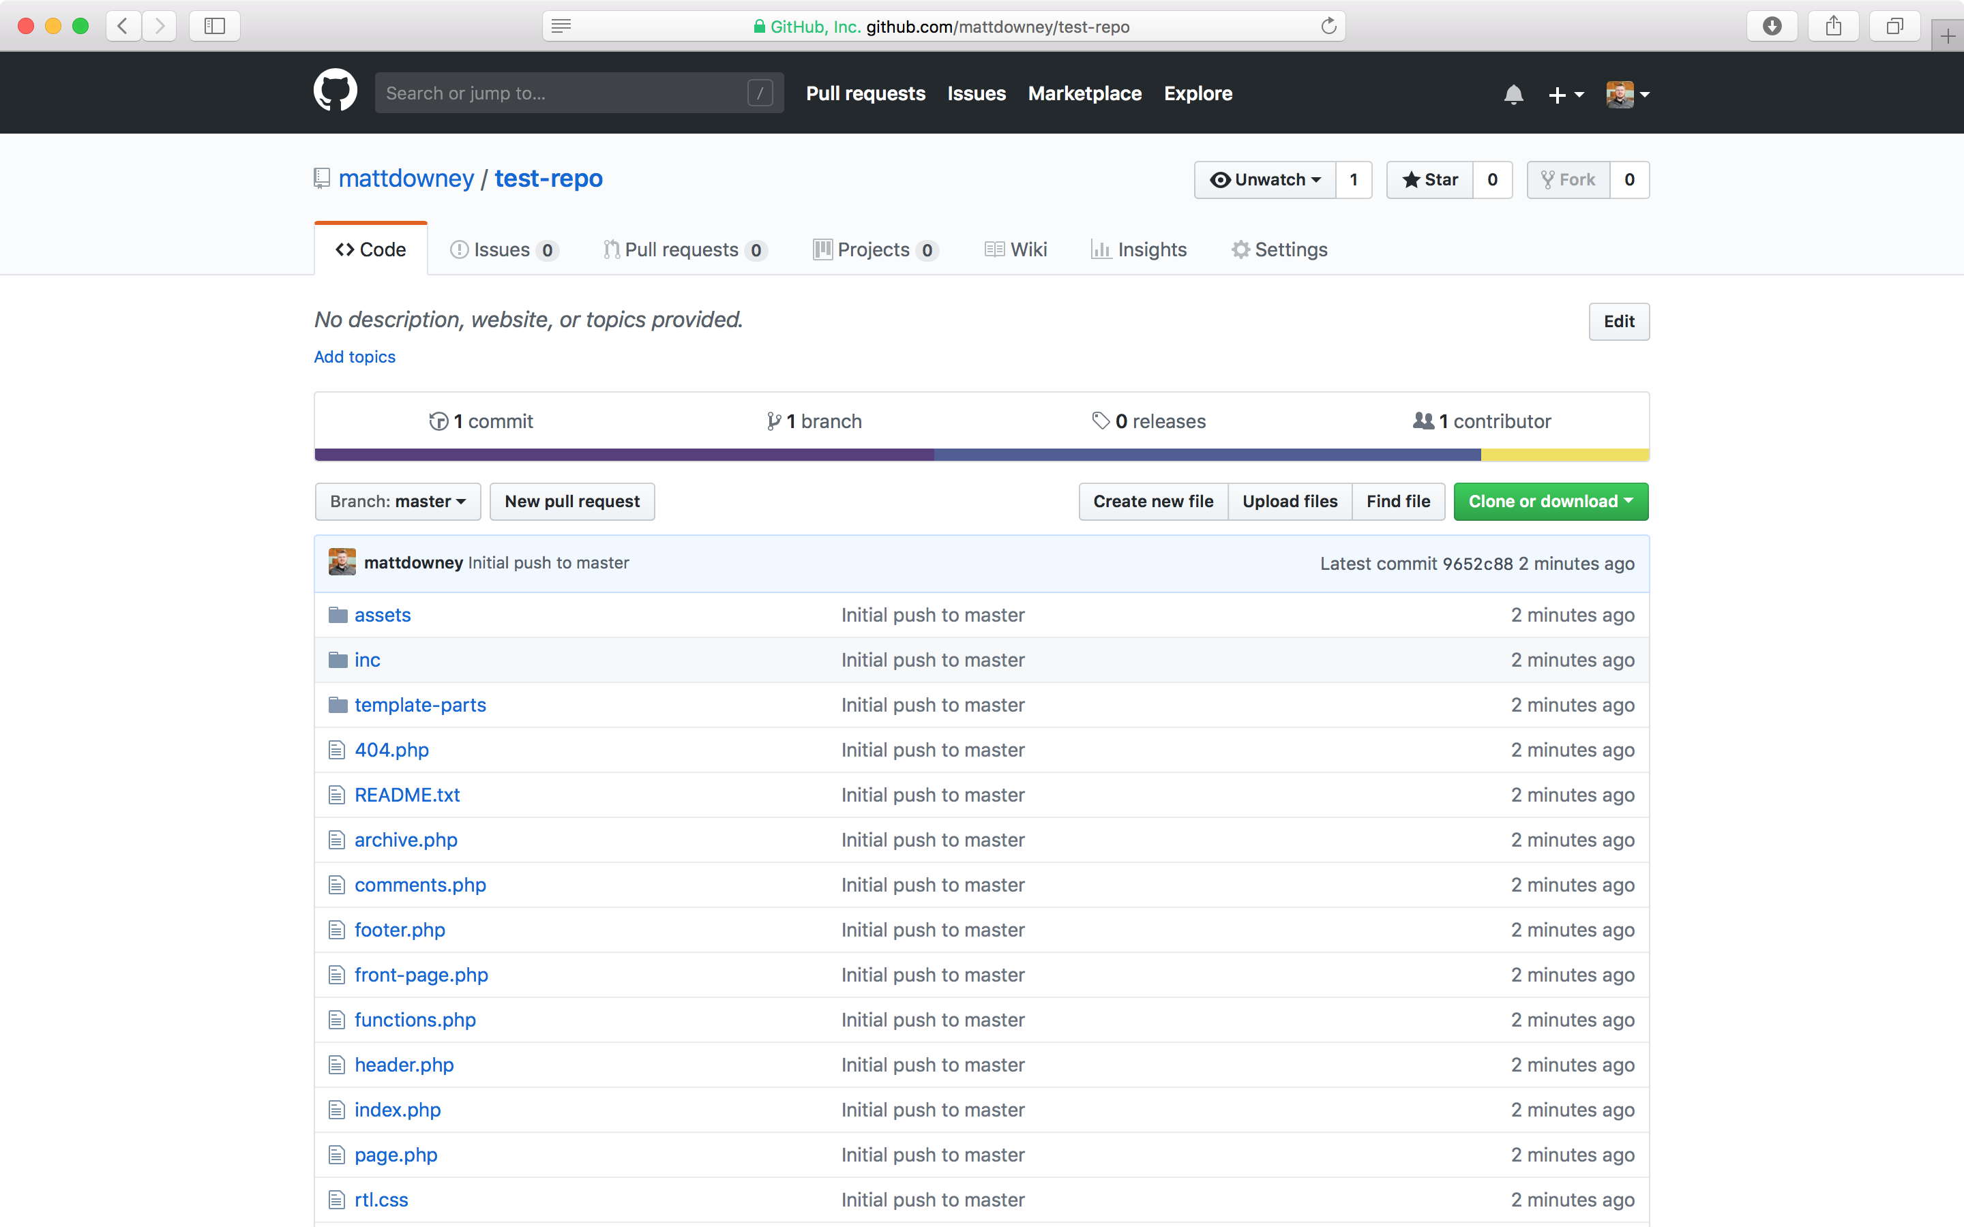Image resolution: width=1964 pixels, height=1227 pixels.
Task: Select the Insights tab
Action: click(x=1152, y=249)
